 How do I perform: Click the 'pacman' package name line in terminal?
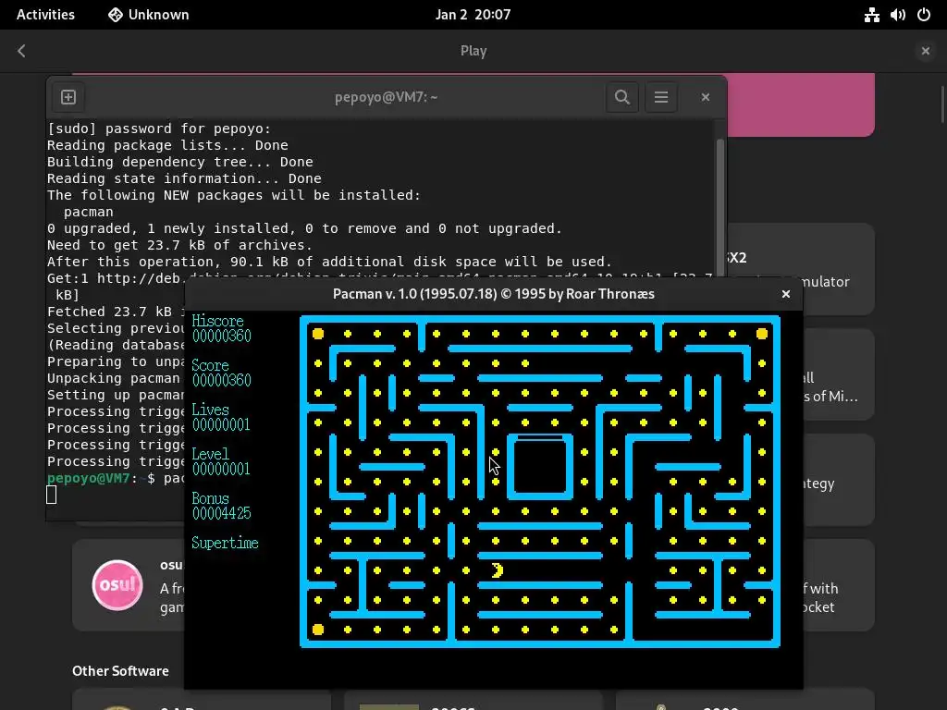coord(88,212)
